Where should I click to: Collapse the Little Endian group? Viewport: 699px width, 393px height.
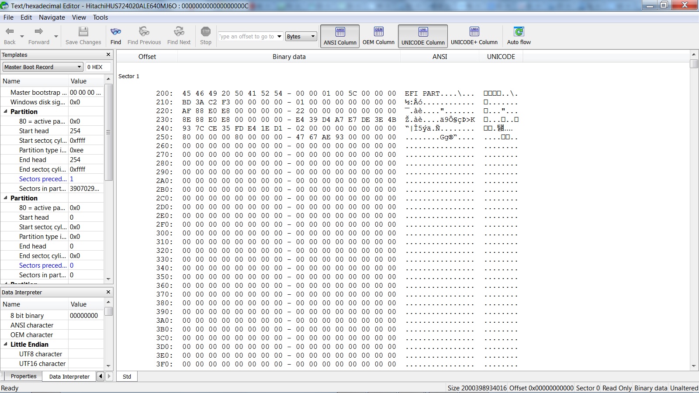(x=6, y=344)
